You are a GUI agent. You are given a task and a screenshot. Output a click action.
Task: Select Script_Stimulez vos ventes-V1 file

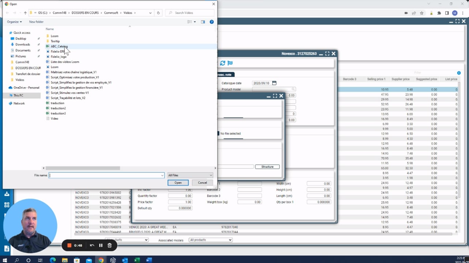pyautogui.click(x=70, y=93)
